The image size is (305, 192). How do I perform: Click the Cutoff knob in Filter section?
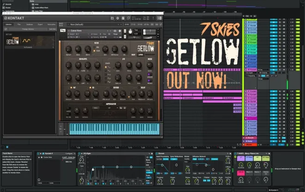tap(68, 49)
